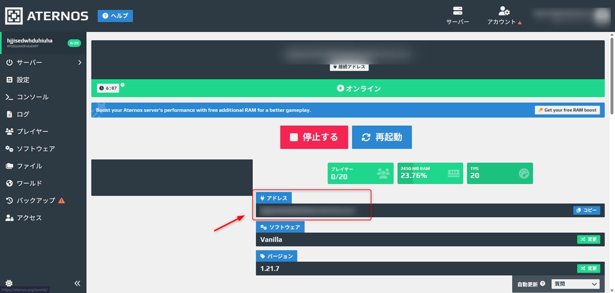Click the clock icon on 6:07 timer

point(101,88)
